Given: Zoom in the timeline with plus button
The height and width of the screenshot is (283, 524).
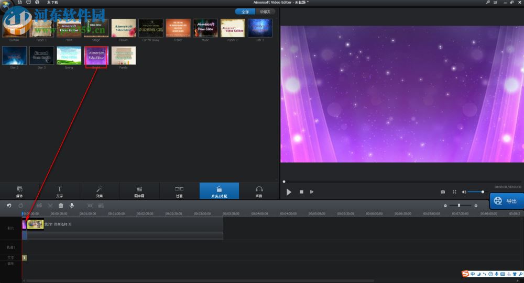Looking at the screenshot, I should tap(476, 206).
